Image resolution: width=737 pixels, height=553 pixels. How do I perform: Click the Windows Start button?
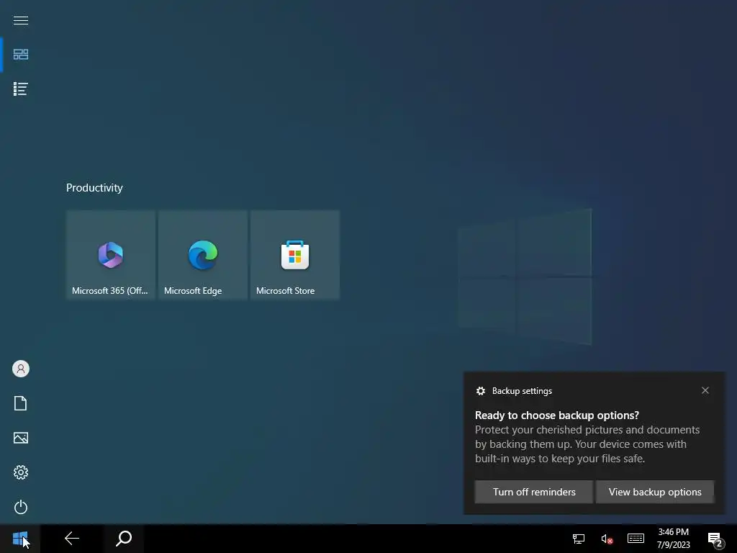20,539
